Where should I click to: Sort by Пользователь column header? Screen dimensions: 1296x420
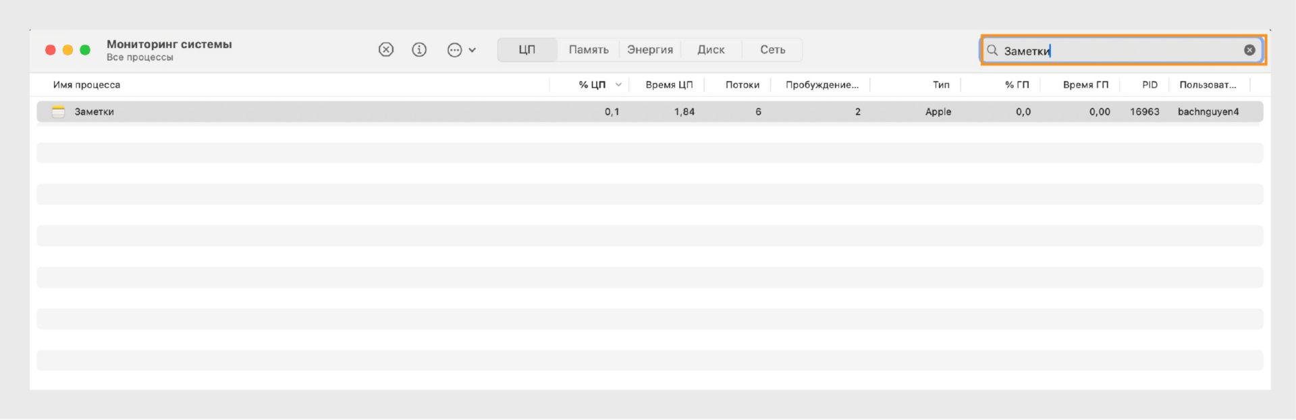click(1208, 85)
